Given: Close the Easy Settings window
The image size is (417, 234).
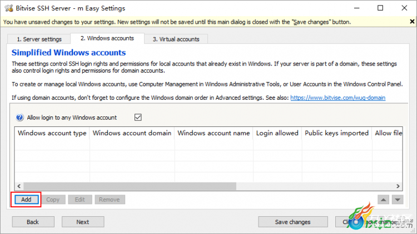Looking at the screenshot, I should pos(404,8).
